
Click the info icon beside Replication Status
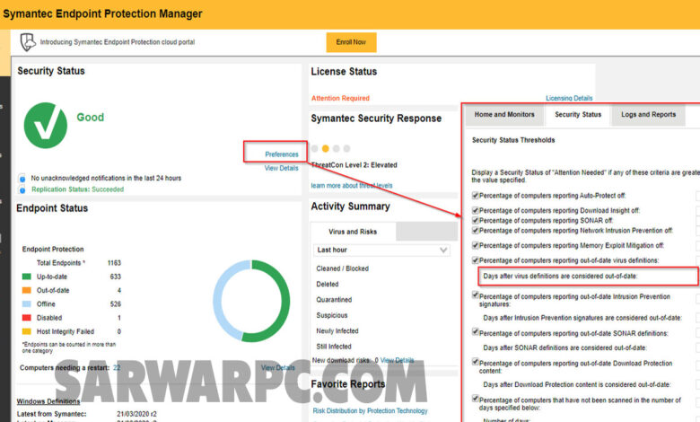tap(22, 189)
